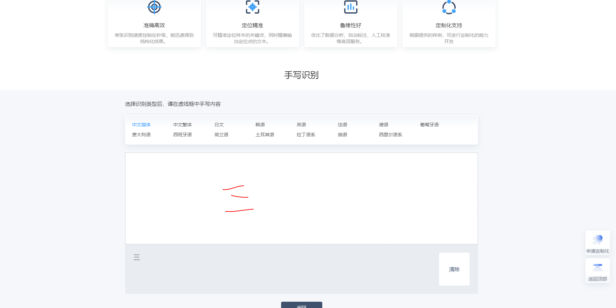Click the 申请定制化 label text
Screen dimensions: 616x308
(598, 251)
